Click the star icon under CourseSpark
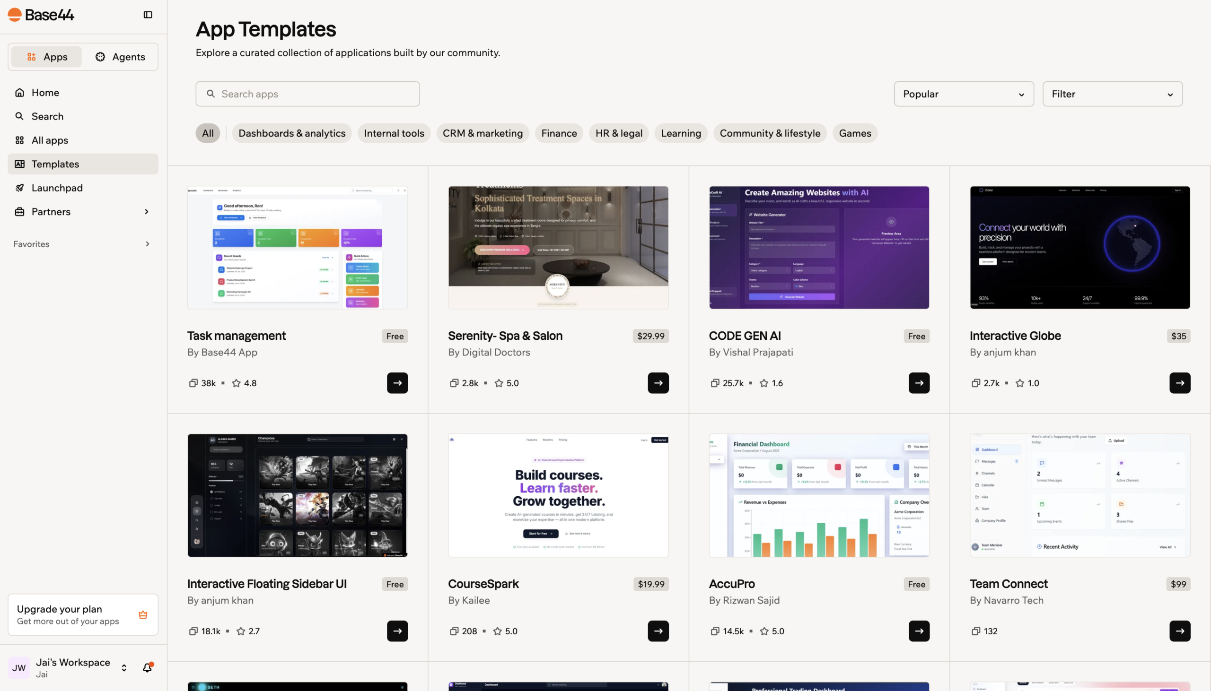The height and width of the screenshot is (691, 1211). [497, 631]
